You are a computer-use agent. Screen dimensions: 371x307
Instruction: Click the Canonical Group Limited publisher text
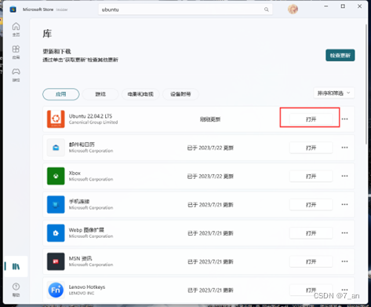(93, 122)
